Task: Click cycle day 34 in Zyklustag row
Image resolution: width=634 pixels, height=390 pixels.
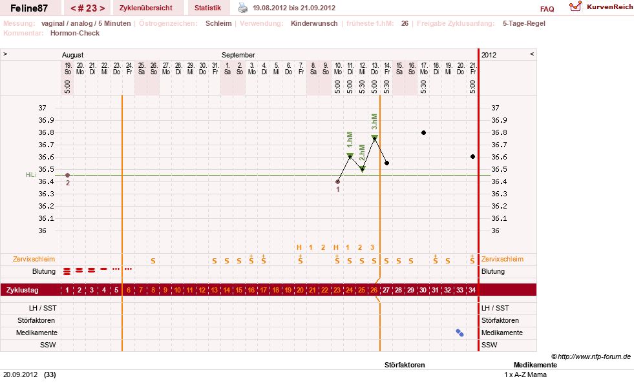Action: point(472,290)
